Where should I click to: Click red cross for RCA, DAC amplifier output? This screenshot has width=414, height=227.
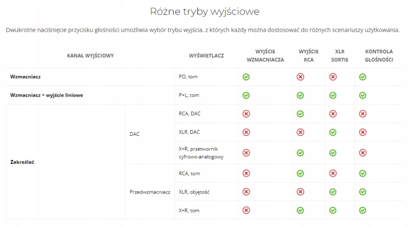(x=246, y=114)
